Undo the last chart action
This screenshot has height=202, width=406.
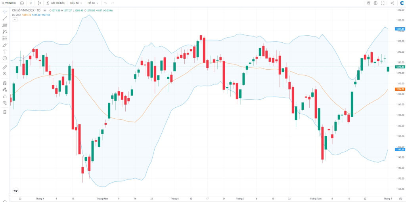pos(105,3)
